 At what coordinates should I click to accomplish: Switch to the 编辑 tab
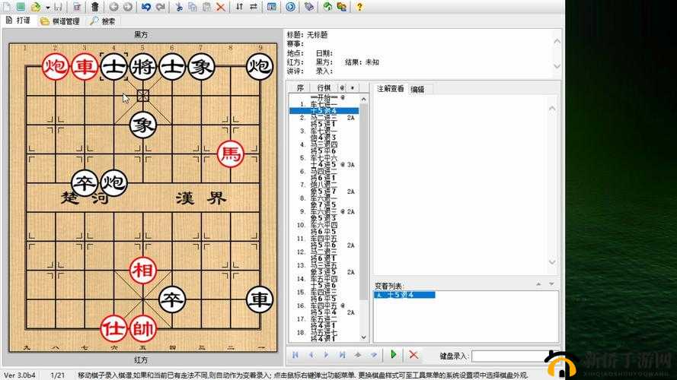[x=417, y=89]
